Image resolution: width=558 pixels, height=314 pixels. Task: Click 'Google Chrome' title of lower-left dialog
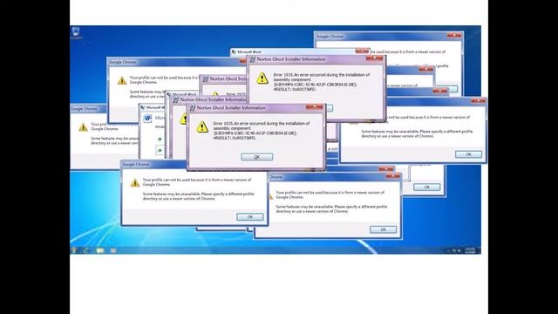coord(136,165)
